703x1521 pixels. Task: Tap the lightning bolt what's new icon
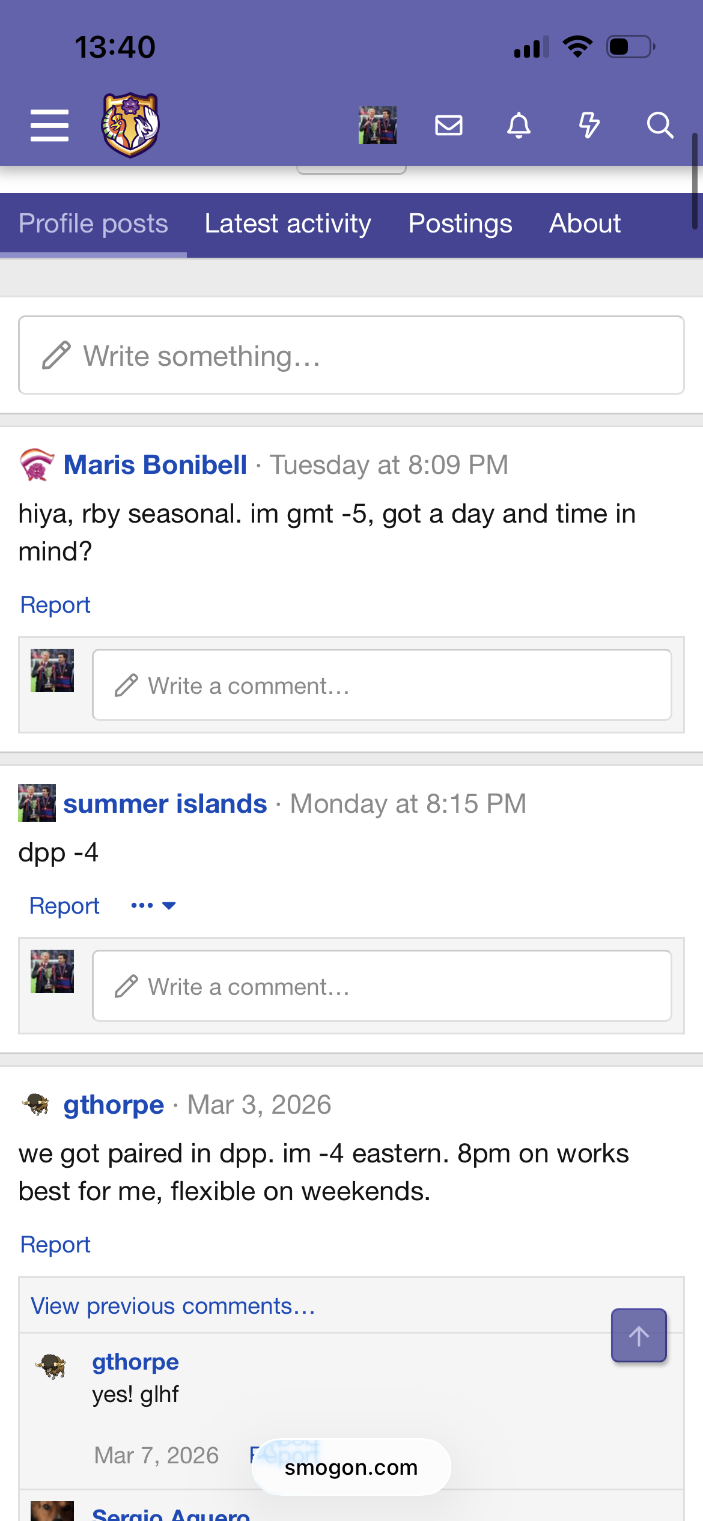(589, 126)
